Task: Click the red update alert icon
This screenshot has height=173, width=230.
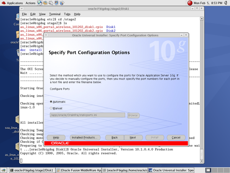Action: 190,3
